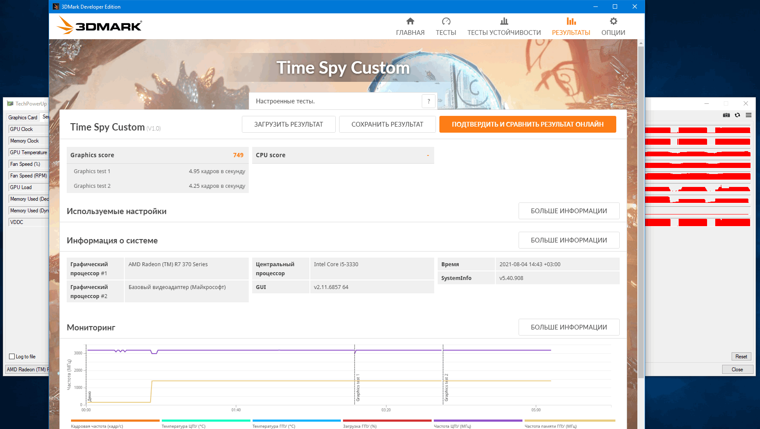Screen dimensions: 760x429
Task: Click the GPU-Z refresh icon
Action: pyautogui.click(x=738, y=115)
